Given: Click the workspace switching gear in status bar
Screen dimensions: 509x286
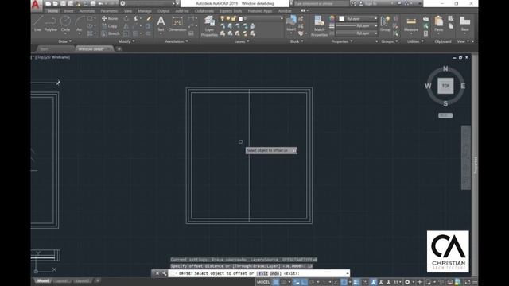Looking at the screenshot, I should (x=407, y=282).
